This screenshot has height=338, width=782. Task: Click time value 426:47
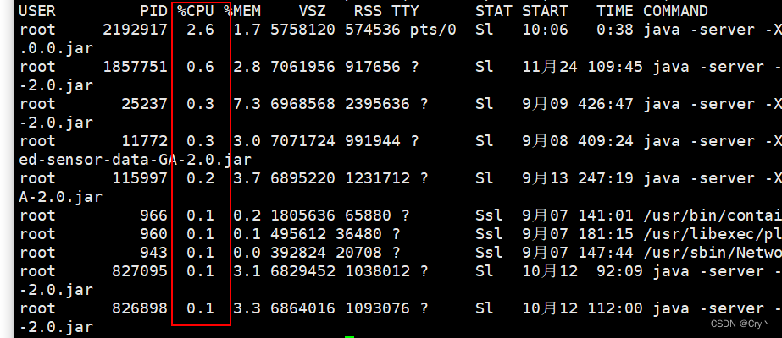tap(606, 104)
